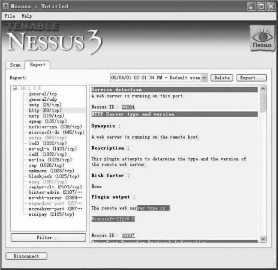The image size is (278, 270).
Task: Maximize the Nessus window
Action: click(x=261, y=6)
